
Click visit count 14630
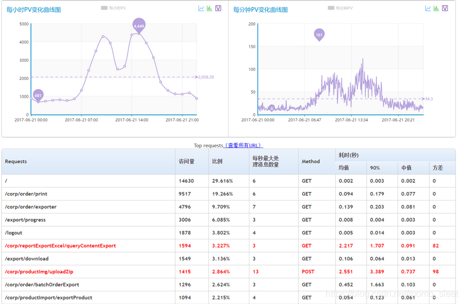click(x=186, y=181)
